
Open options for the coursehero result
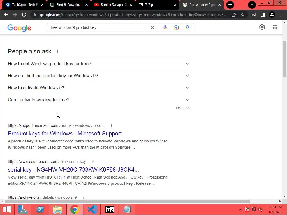click(x=93, y=162)
